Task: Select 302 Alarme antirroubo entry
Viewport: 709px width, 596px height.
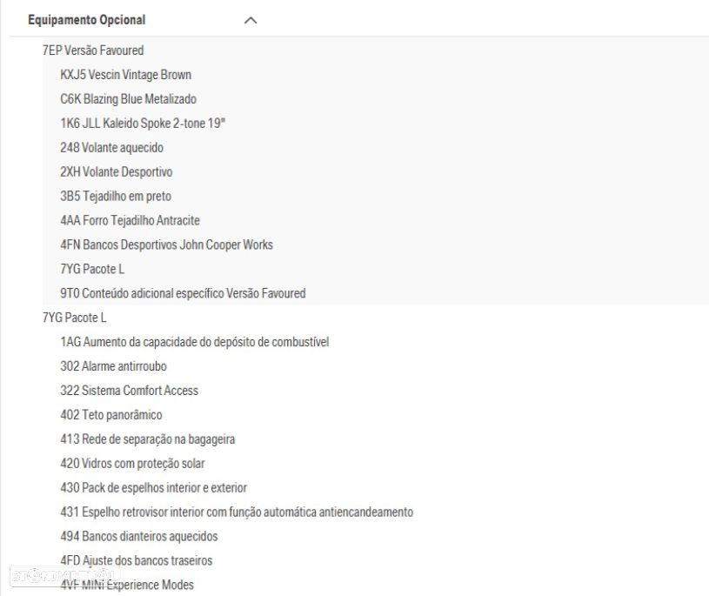Action: tap(114, 366)
